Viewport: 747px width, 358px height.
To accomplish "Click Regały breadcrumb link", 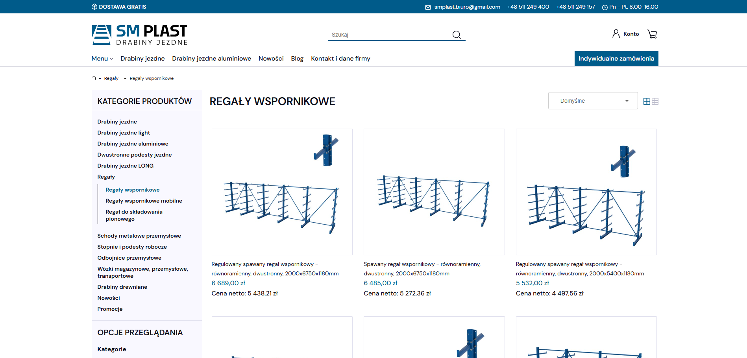I will pyautogui.click(x=111, y=78).
